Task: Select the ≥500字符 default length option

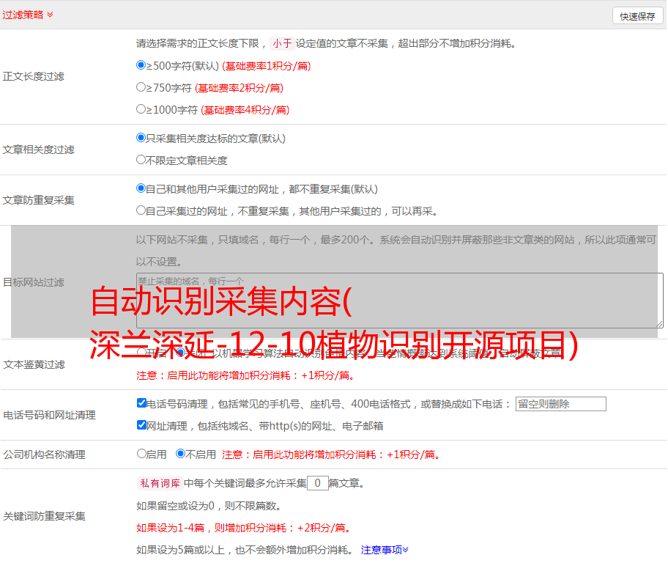Action: [x=141, y=65]
